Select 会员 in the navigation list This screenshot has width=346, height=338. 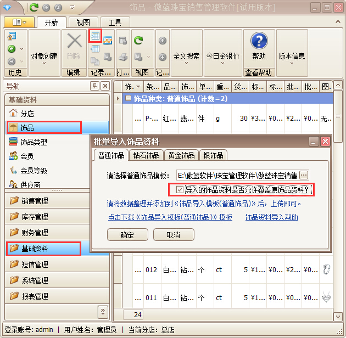pyautogui.click(x=27, y=156)
